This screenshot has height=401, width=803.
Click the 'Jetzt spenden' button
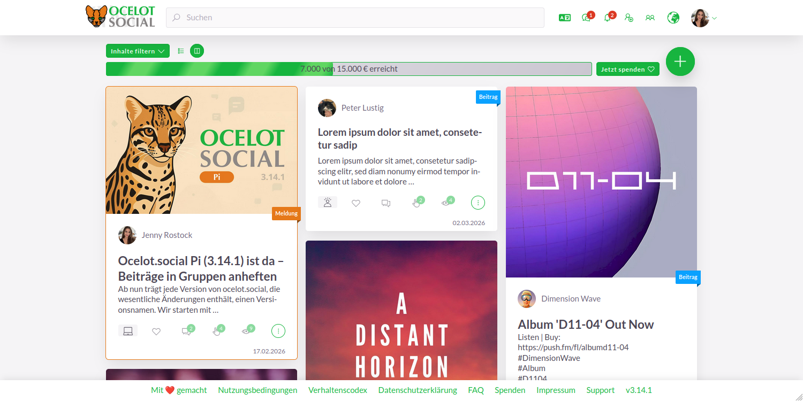click(627, 69)
